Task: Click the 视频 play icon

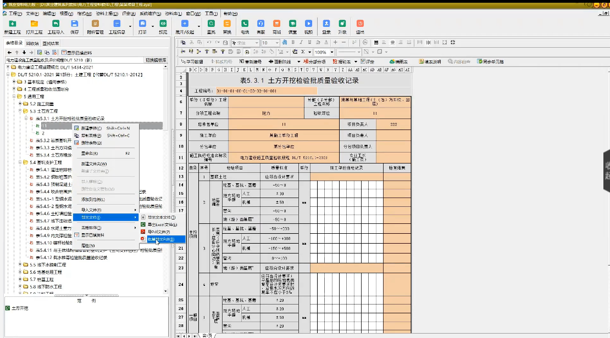Action: pyautogui.click(x=308, y=27)
